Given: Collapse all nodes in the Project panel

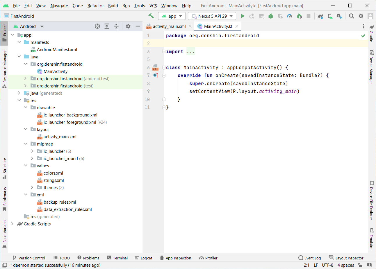Looking at the screenshot, I should pos(116,26).
